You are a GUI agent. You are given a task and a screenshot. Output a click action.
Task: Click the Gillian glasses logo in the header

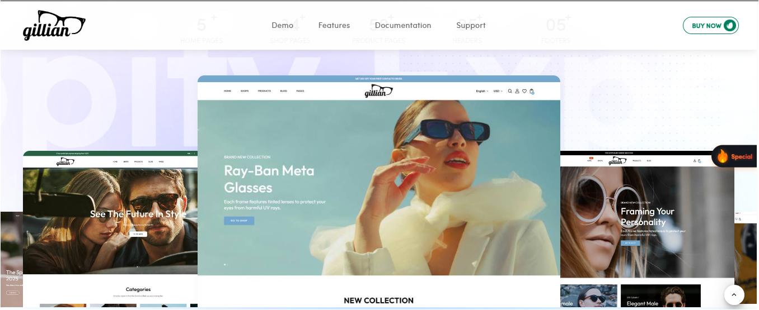pos(54,26)
